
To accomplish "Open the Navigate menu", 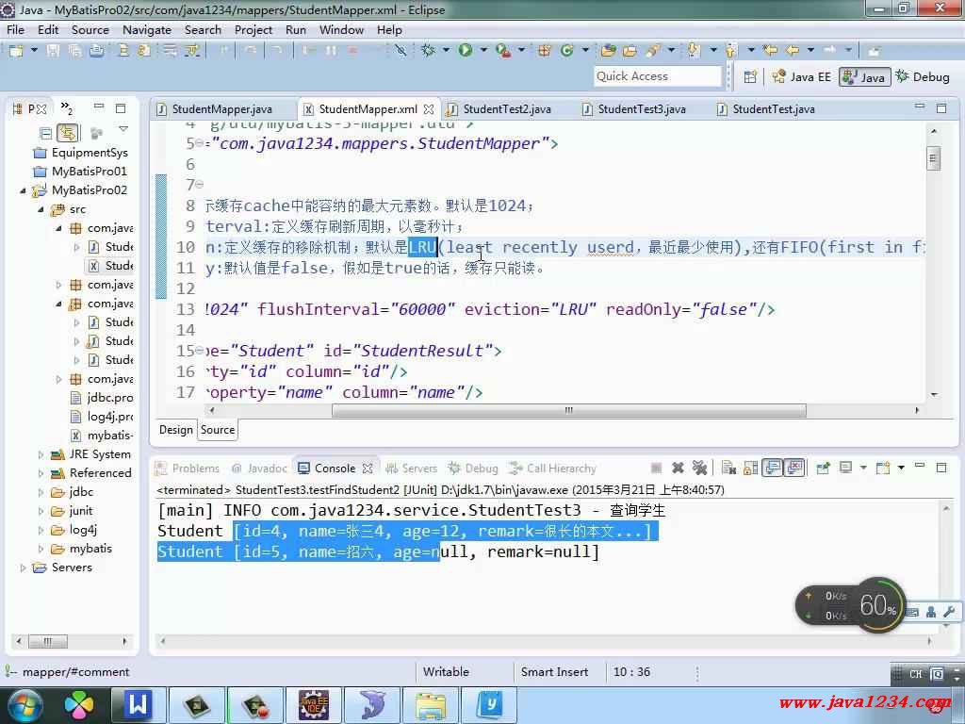I will point(146,29).
